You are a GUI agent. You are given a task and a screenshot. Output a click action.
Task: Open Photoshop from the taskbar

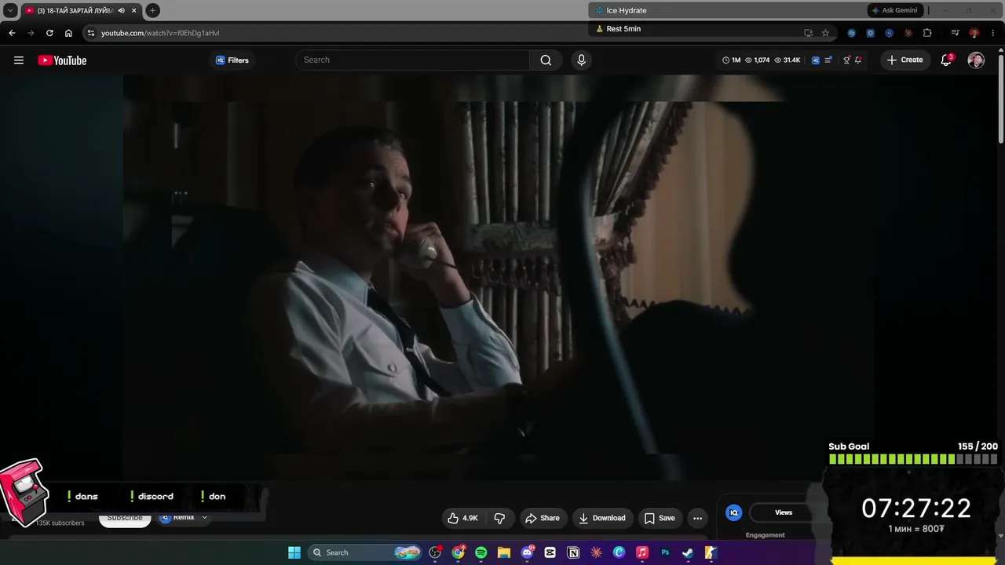(665, 552)
